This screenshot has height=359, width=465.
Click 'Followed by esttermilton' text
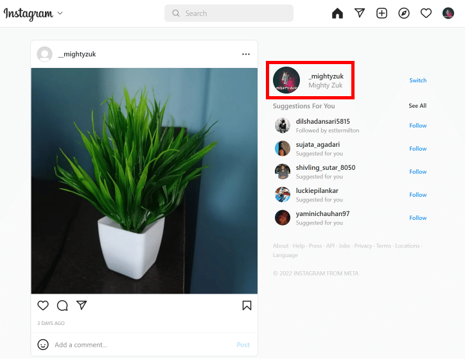tap(328, 131)
